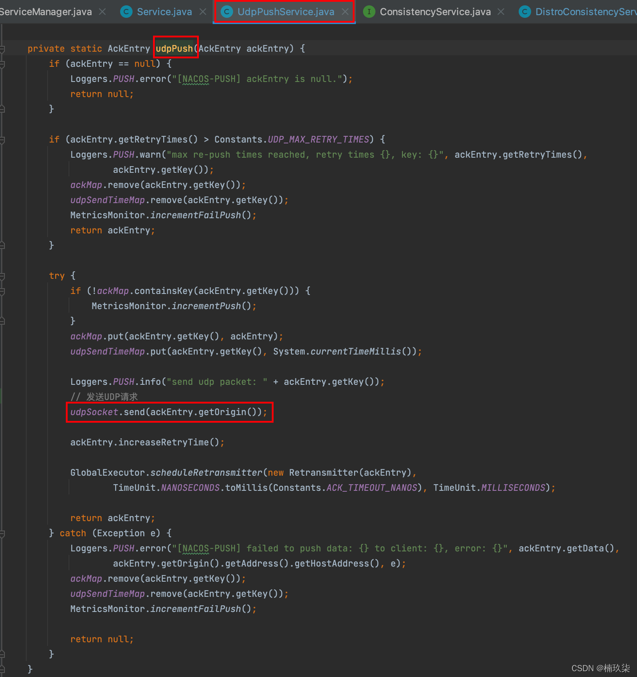Switch to the ServiceManager.java tab
This screenshot has height=677, width=637.
pyautogui.click(x=46, y=12)
